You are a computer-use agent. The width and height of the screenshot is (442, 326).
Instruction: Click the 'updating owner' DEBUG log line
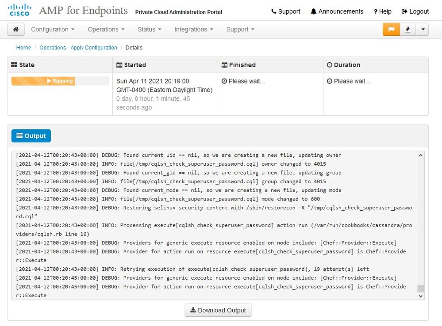178,155
